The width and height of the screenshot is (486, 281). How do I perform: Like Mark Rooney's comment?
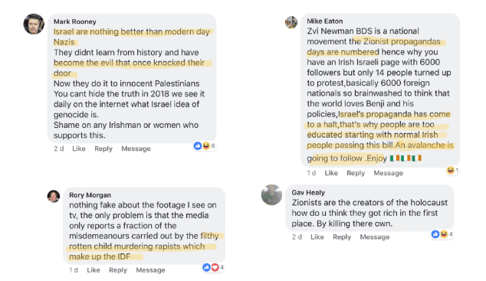[79, 149]
